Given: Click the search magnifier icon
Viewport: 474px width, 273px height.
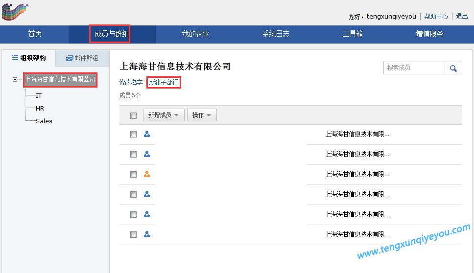Looking at the screenshot, I should [453, 68].
